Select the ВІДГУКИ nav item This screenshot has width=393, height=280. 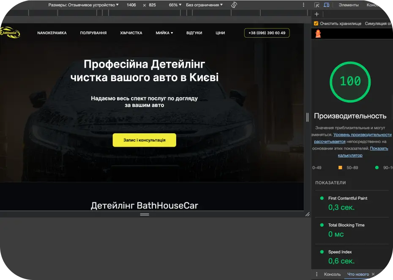pos(194,33)
